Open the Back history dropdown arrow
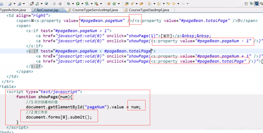Screen dimensions: 263x133 178,3
